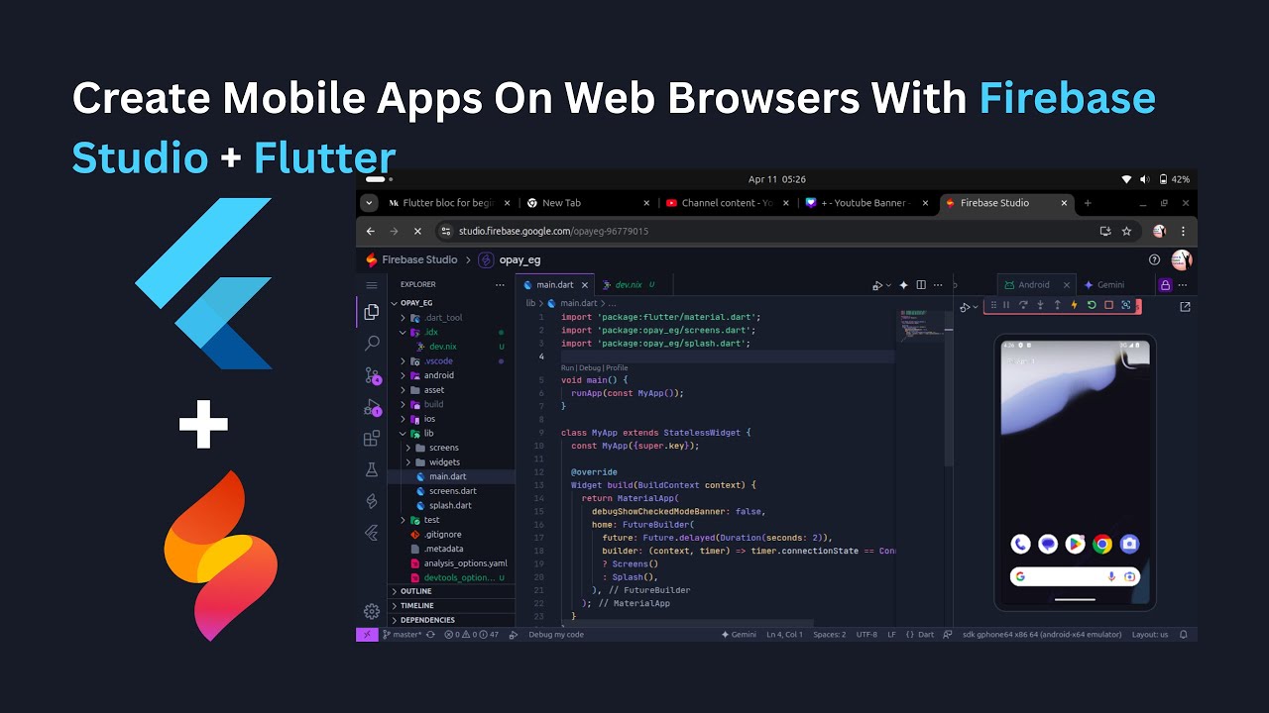Click the master branch in status bar
Image resolution: width=1269 pixels, height=713 pixels.
[x=403, y=634]
